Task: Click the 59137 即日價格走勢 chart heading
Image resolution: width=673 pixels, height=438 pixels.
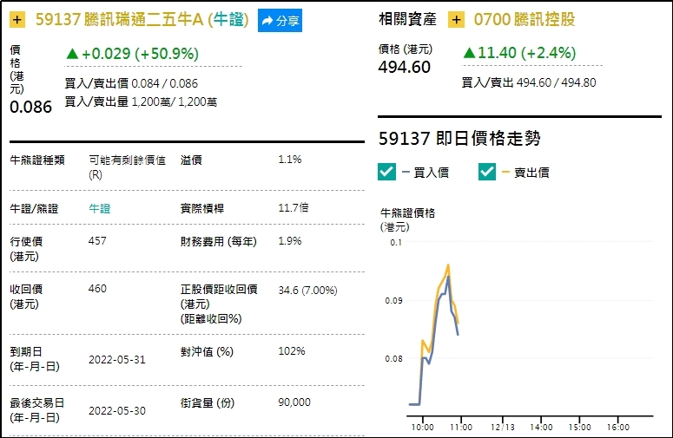Action: (459, 139)
